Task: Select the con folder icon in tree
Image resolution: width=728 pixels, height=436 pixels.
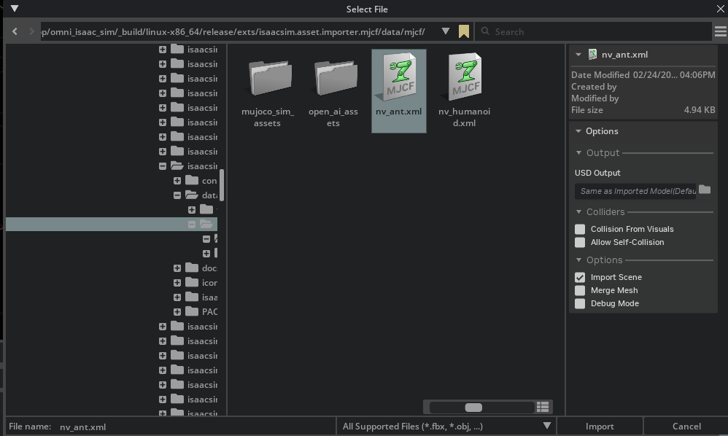Action: [192, 180]
